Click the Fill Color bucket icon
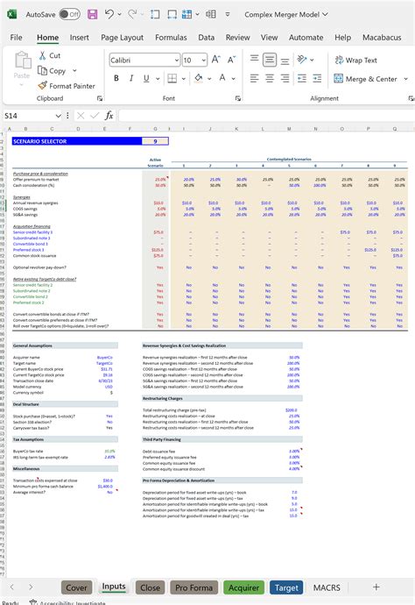The width and height of the screenshot is (415, 605). [199, 78]
